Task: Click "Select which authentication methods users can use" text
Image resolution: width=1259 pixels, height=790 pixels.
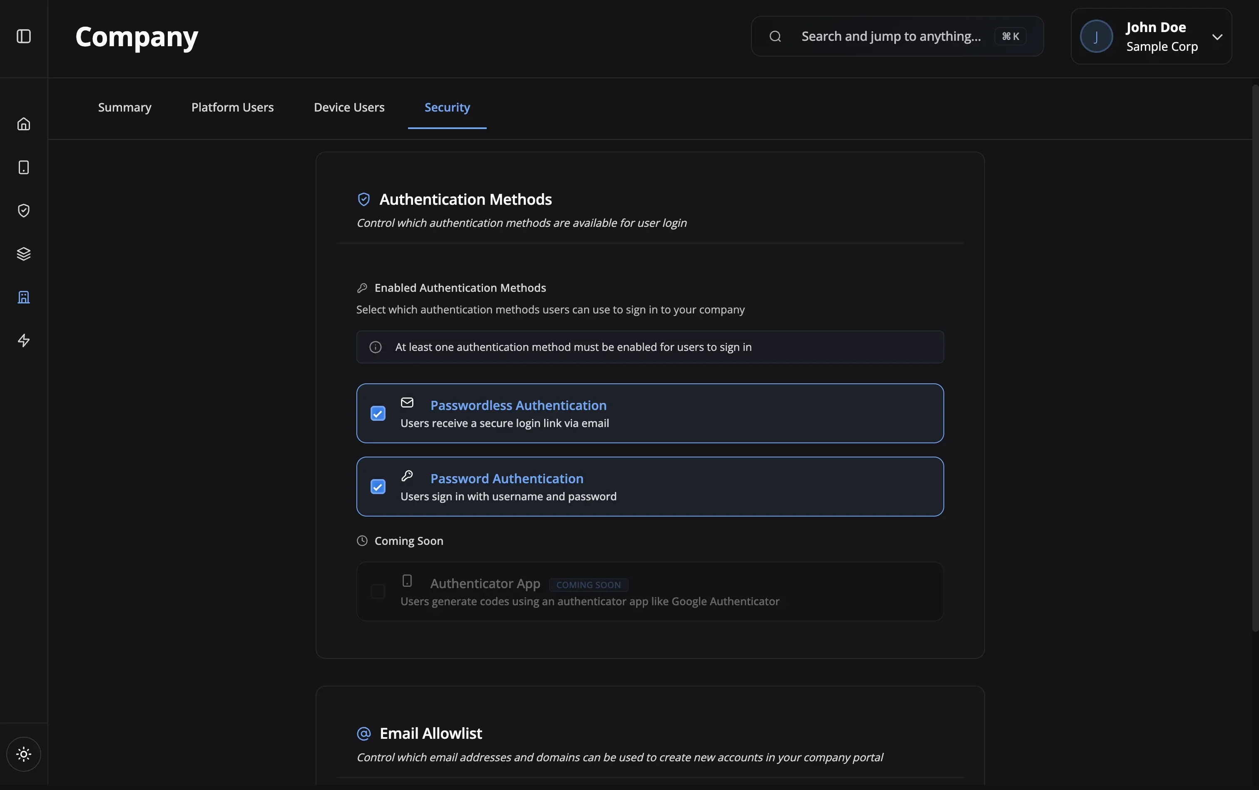Action: click(x=550, y=309)
